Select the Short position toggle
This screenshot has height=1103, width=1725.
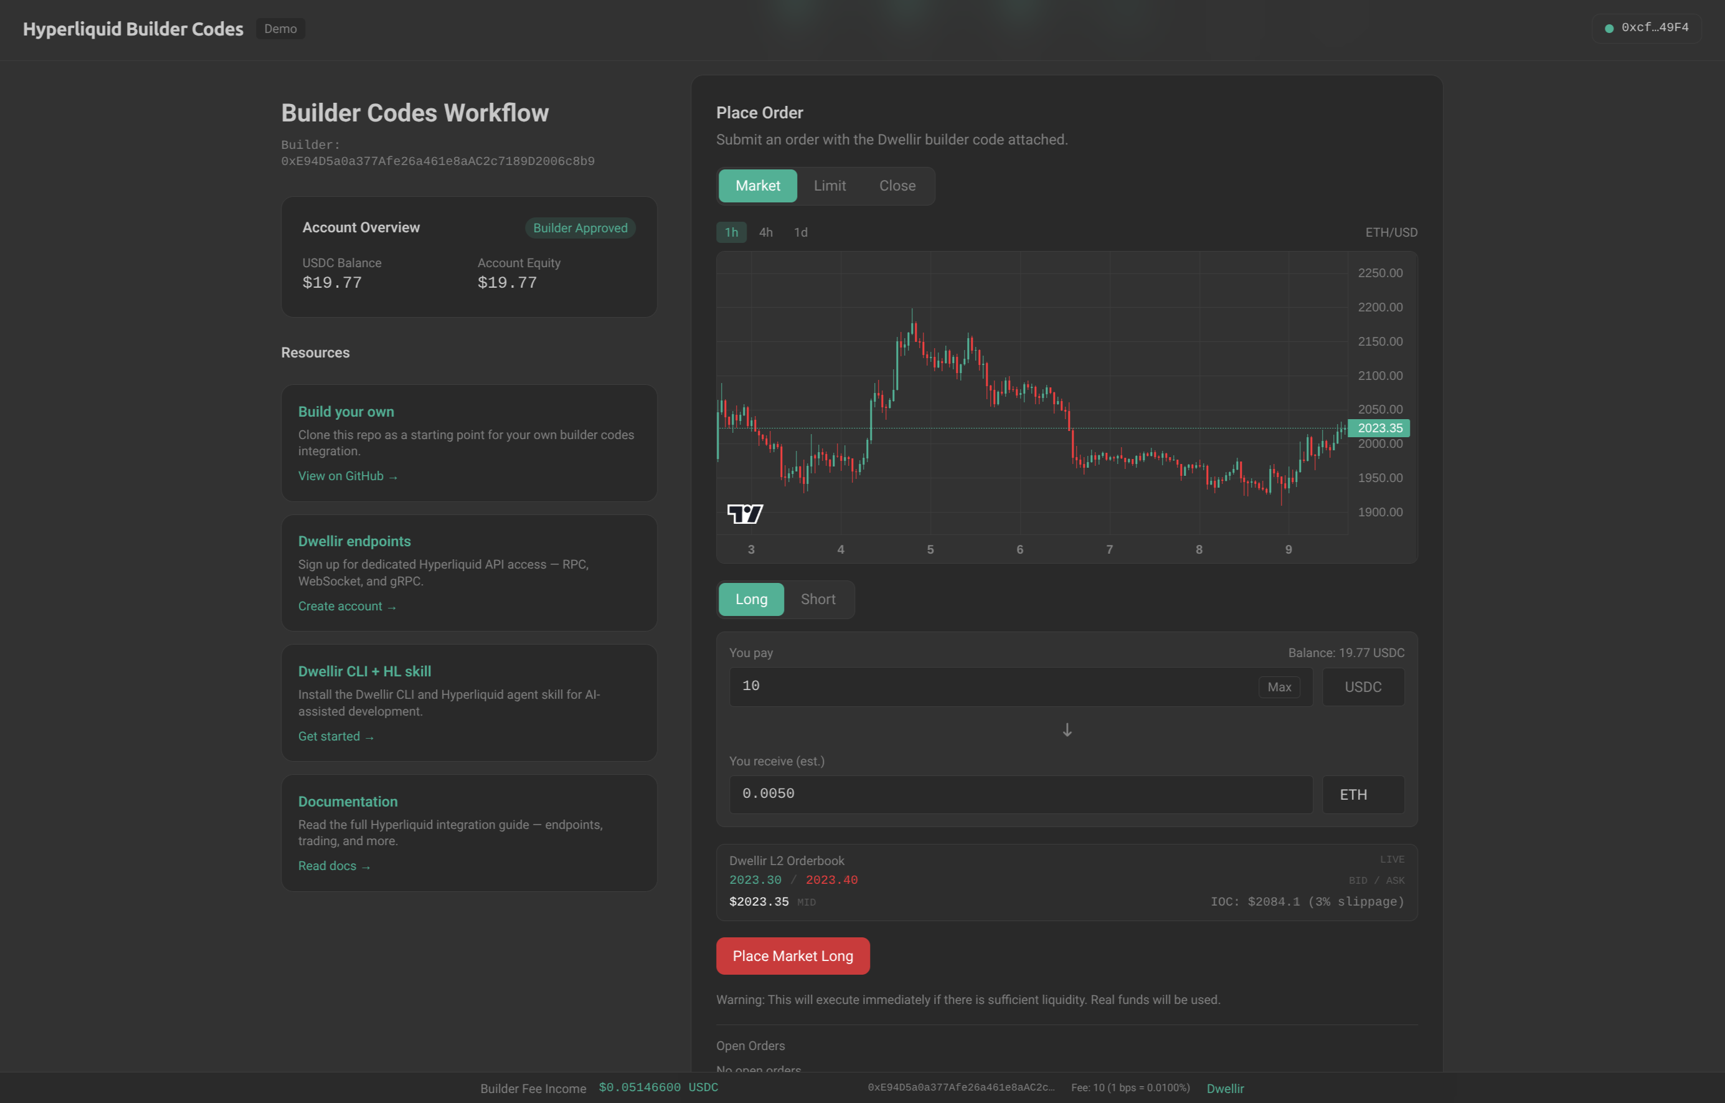click(818, 600)
